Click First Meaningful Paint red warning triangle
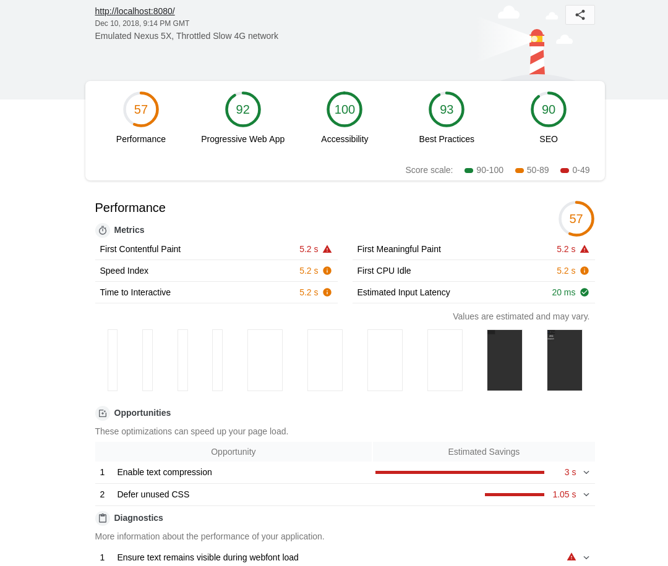 pos(584,249)
